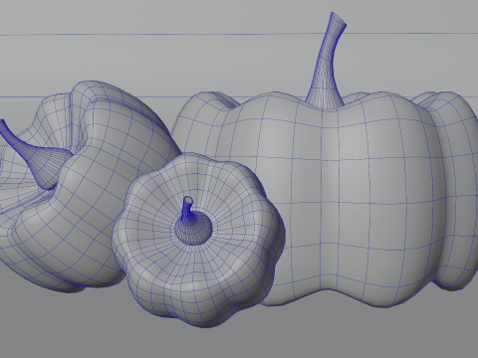The image size is (478, 358).
Task: Select the large center pumpkin body mesh
Action: [x=332, y=199]
